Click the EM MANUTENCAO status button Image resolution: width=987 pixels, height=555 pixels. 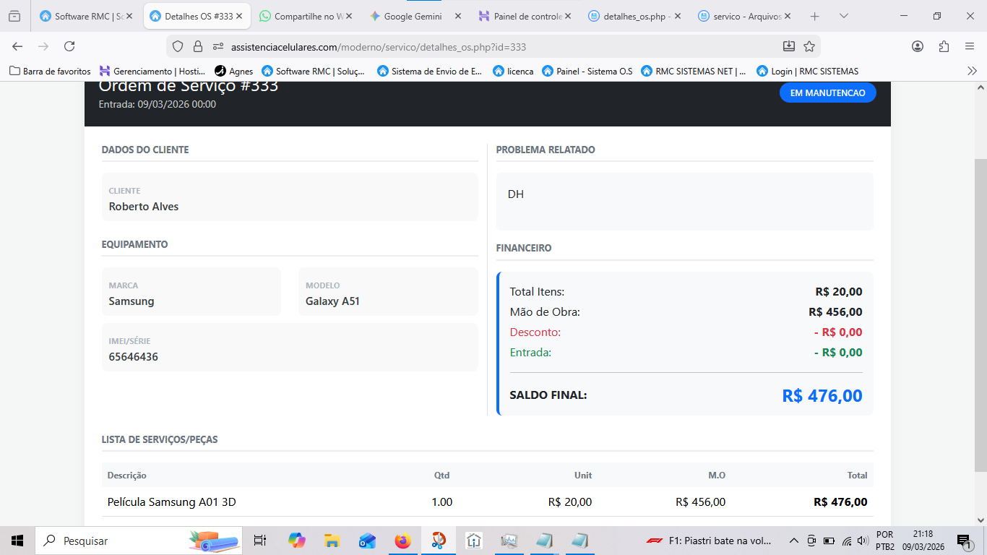tap(827, 92)
